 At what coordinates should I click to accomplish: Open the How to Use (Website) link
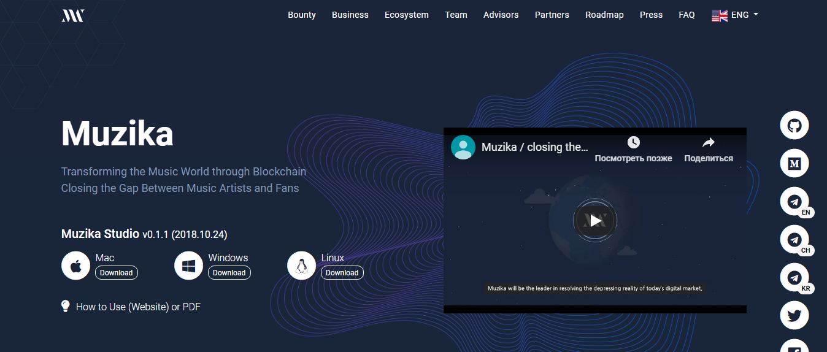[x=122, y=307]
